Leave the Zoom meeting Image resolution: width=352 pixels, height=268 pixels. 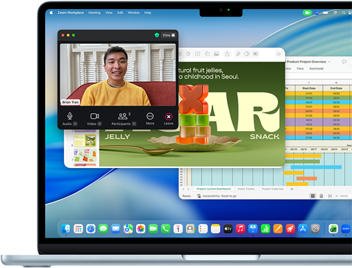click(169, 117)
